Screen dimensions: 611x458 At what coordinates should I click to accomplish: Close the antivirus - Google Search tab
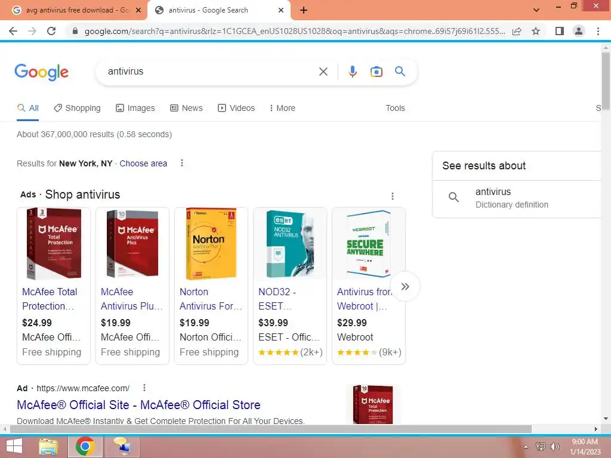(x=280, y=10)
